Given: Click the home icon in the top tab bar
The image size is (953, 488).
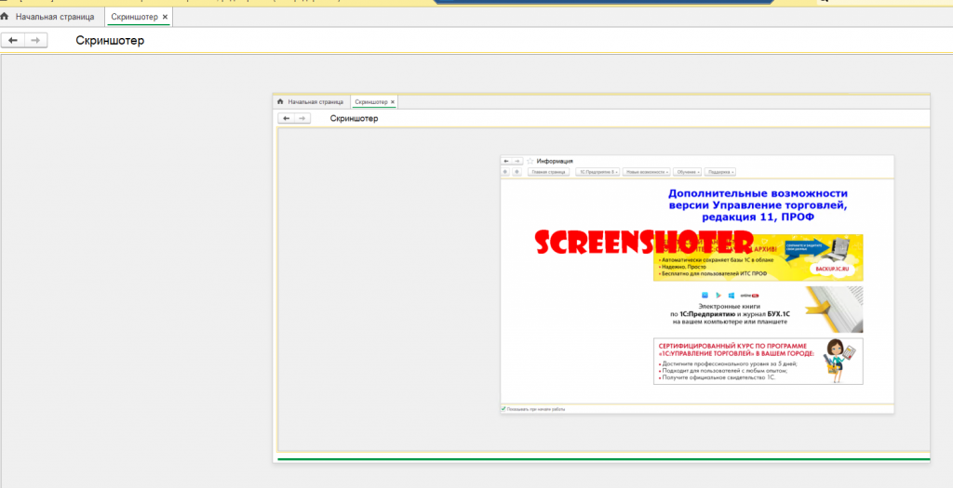Looking at the screenshot, I should click(5, 17).
